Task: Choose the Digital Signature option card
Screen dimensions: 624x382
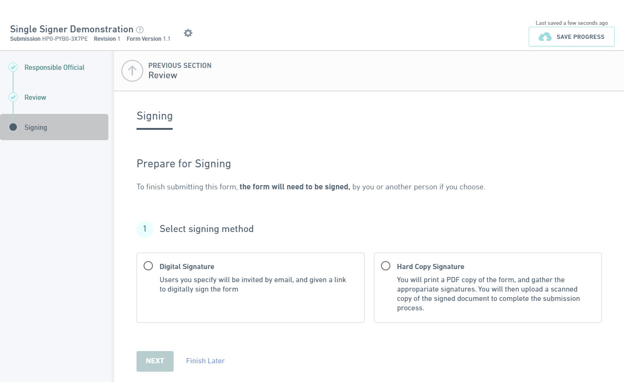Action: pos(251,288)
